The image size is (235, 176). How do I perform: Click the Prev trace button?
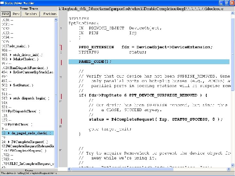[x=16, y=14]
